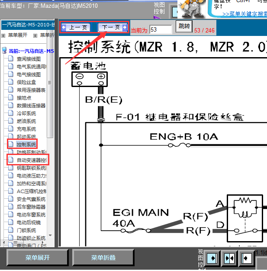
Task: Click view control right-arrow panel icon
Action: tap(212, 258)
